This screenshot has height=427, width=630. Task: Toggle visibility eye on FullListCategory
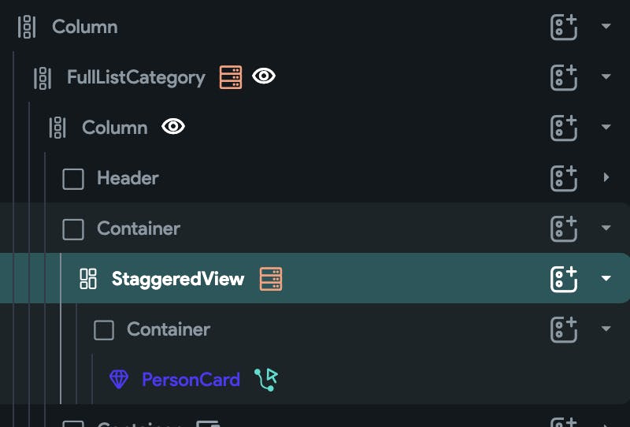(x=264, y=76)
